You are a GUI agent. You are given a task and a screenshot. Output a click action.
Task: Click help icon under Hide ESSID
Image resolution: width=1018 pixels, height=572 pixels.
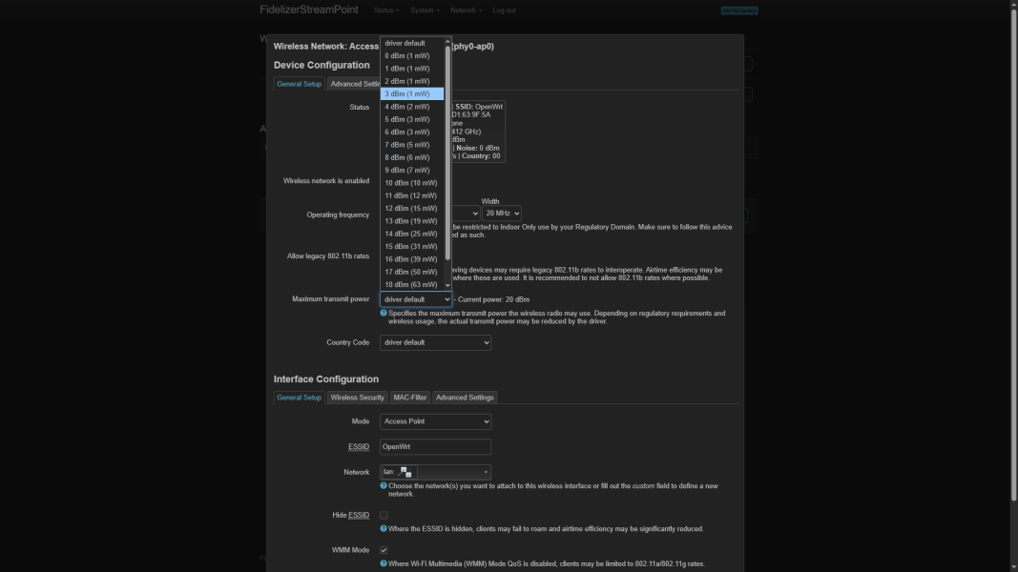384,528
